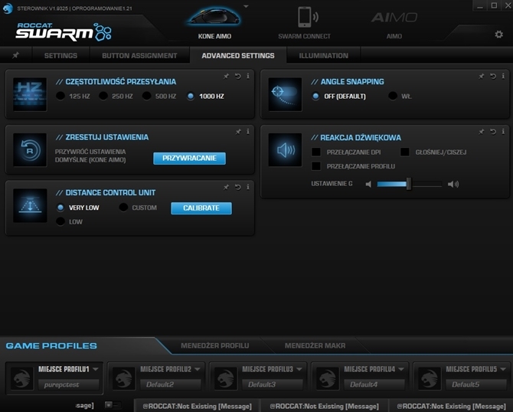
Task: Click the Default3 profile name field
Action: coord(273,384)
